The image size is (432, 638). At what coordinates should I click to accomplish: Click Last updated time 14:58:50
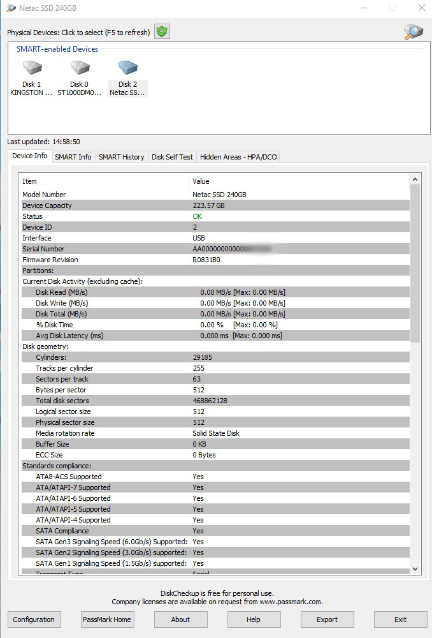(x=66, y=142)
